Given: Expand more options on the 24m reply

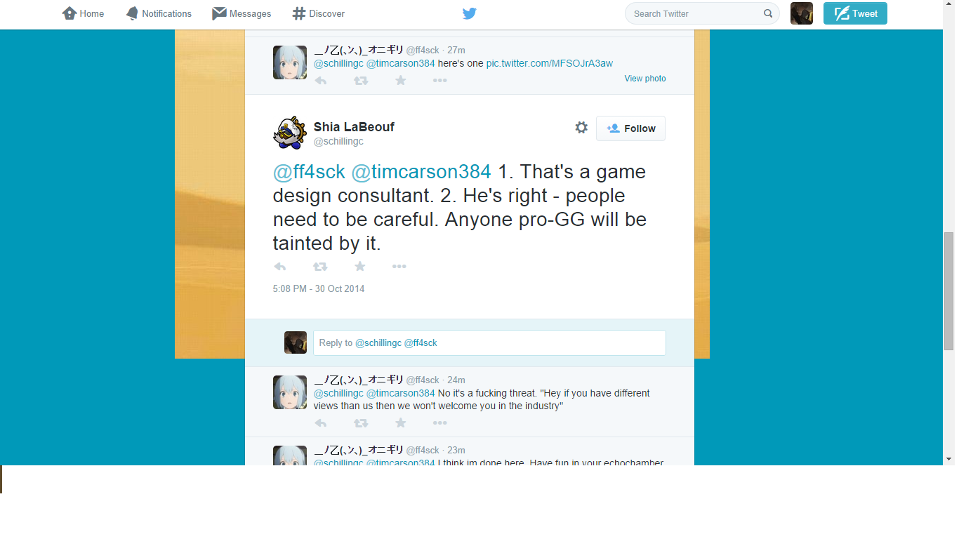Looking at the screenshot, I should coord(439,422).
